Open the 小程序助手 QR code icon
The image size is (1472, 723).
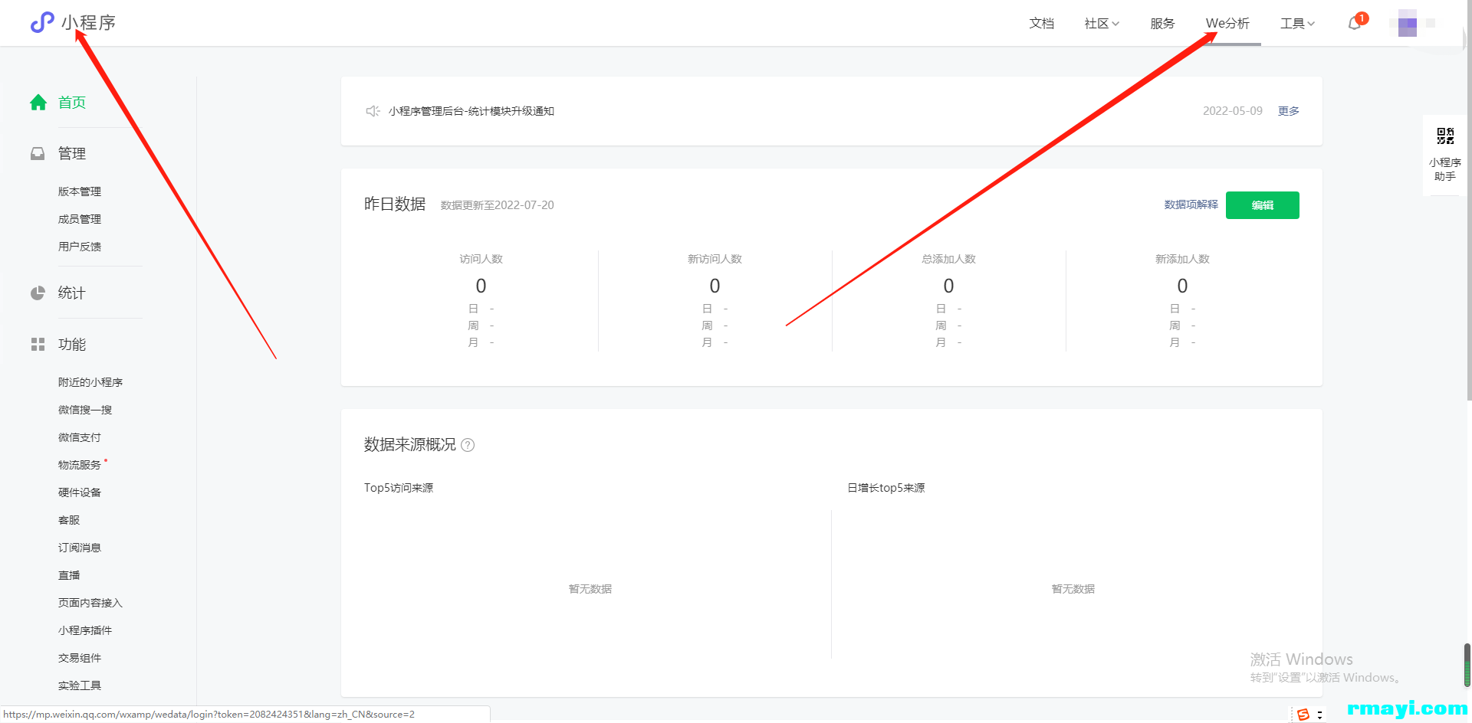pos(1445,137)
